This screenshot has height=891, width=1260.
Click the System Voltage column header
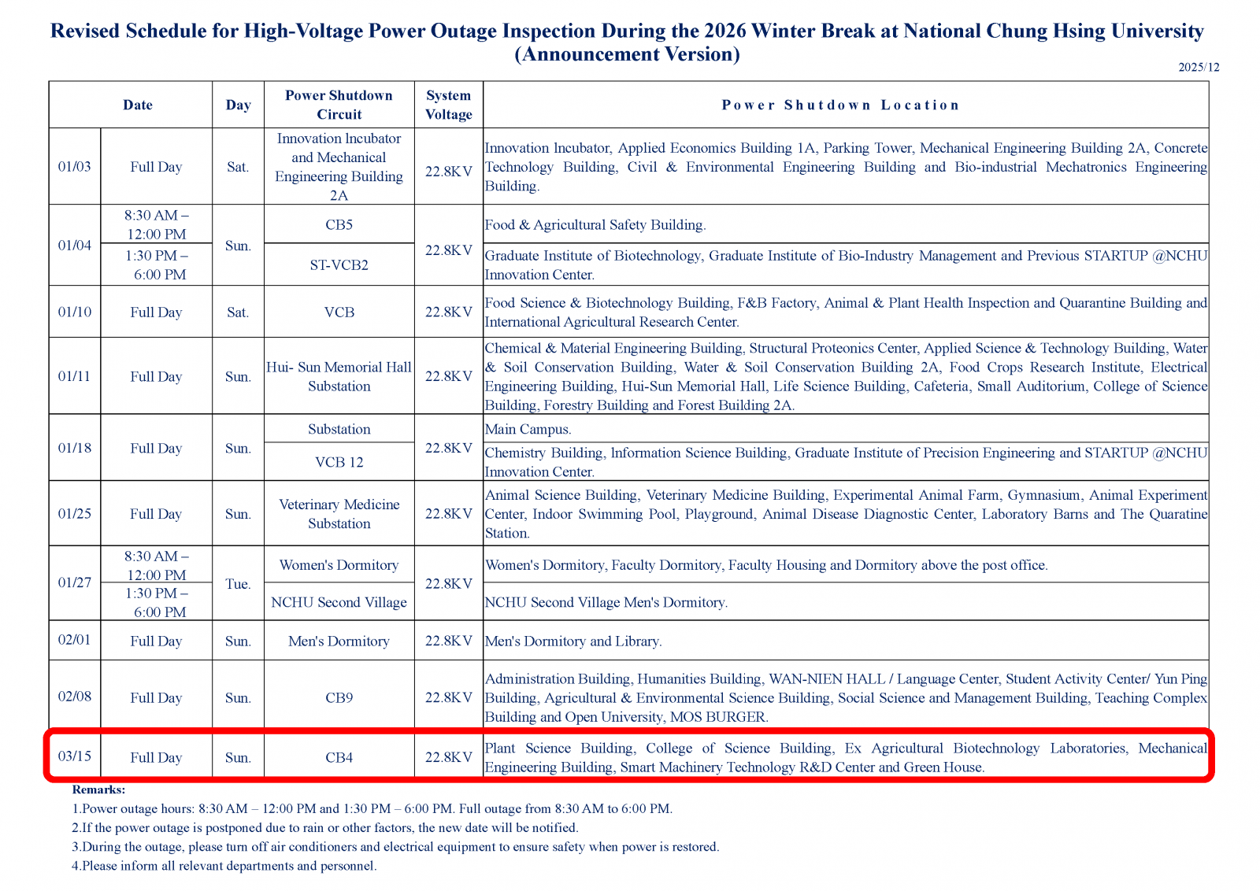pos(448,105)
